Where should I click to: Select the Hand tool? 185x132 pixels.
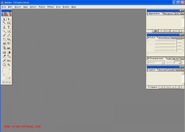coord(4,64)
